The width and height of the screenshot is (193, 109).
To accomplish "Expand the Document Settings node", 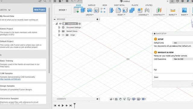I will [59, 28].
